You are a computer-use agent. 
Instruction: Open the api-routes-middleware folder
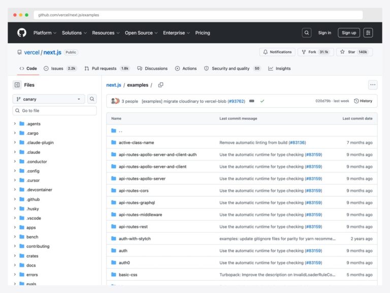[141, 215]
